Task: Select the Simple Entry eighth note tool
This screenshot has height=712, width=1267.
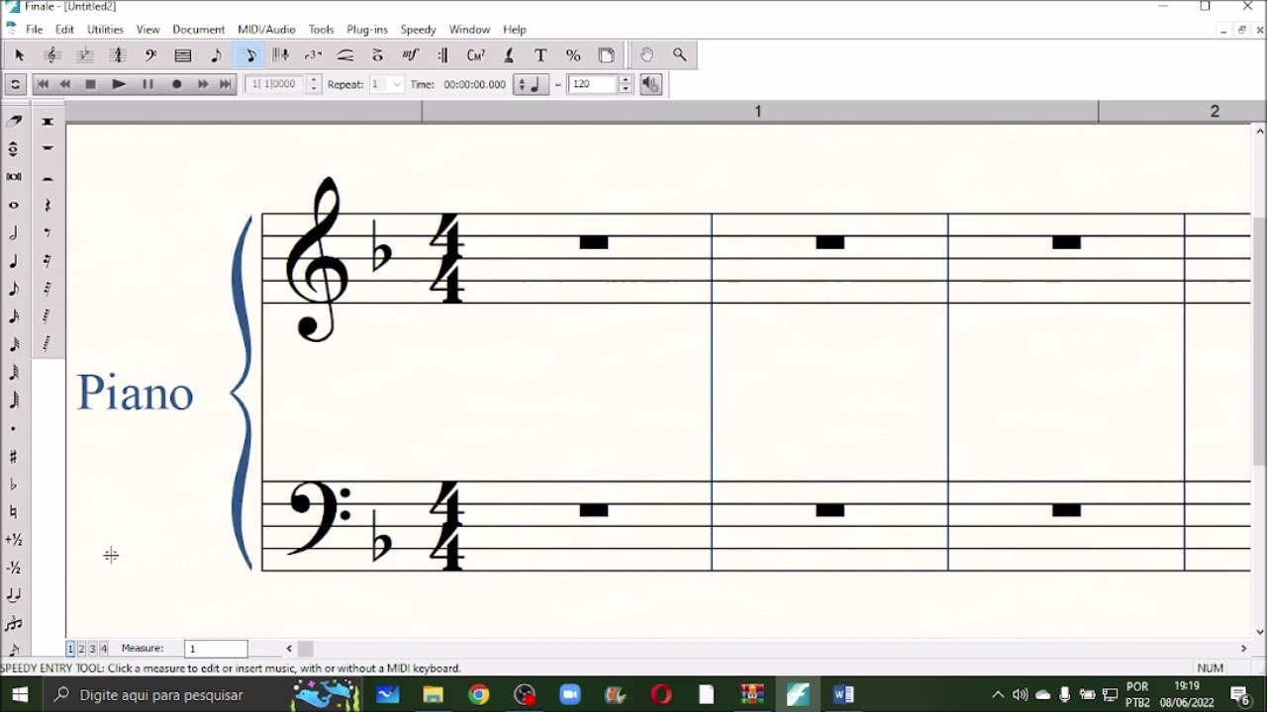Action: pyautogui.click(x=216, y=55)
